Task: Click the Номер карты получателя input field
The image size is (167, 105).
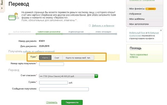Action: pos(51,64)
